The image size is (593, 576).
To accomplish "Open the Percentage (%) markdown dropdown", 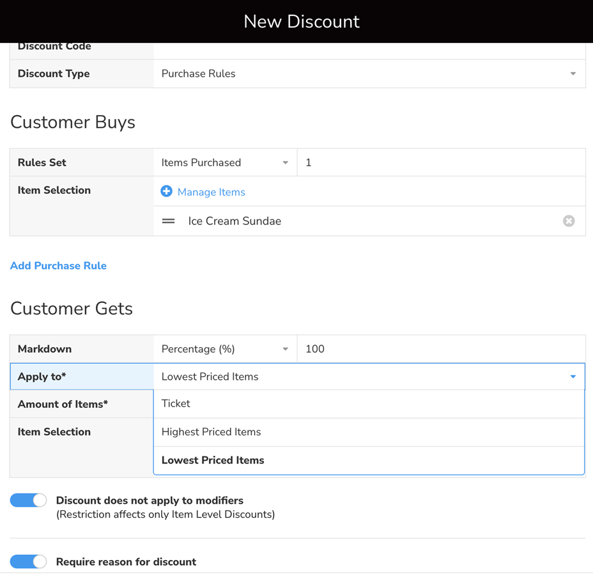I will [x=224, y=349].
